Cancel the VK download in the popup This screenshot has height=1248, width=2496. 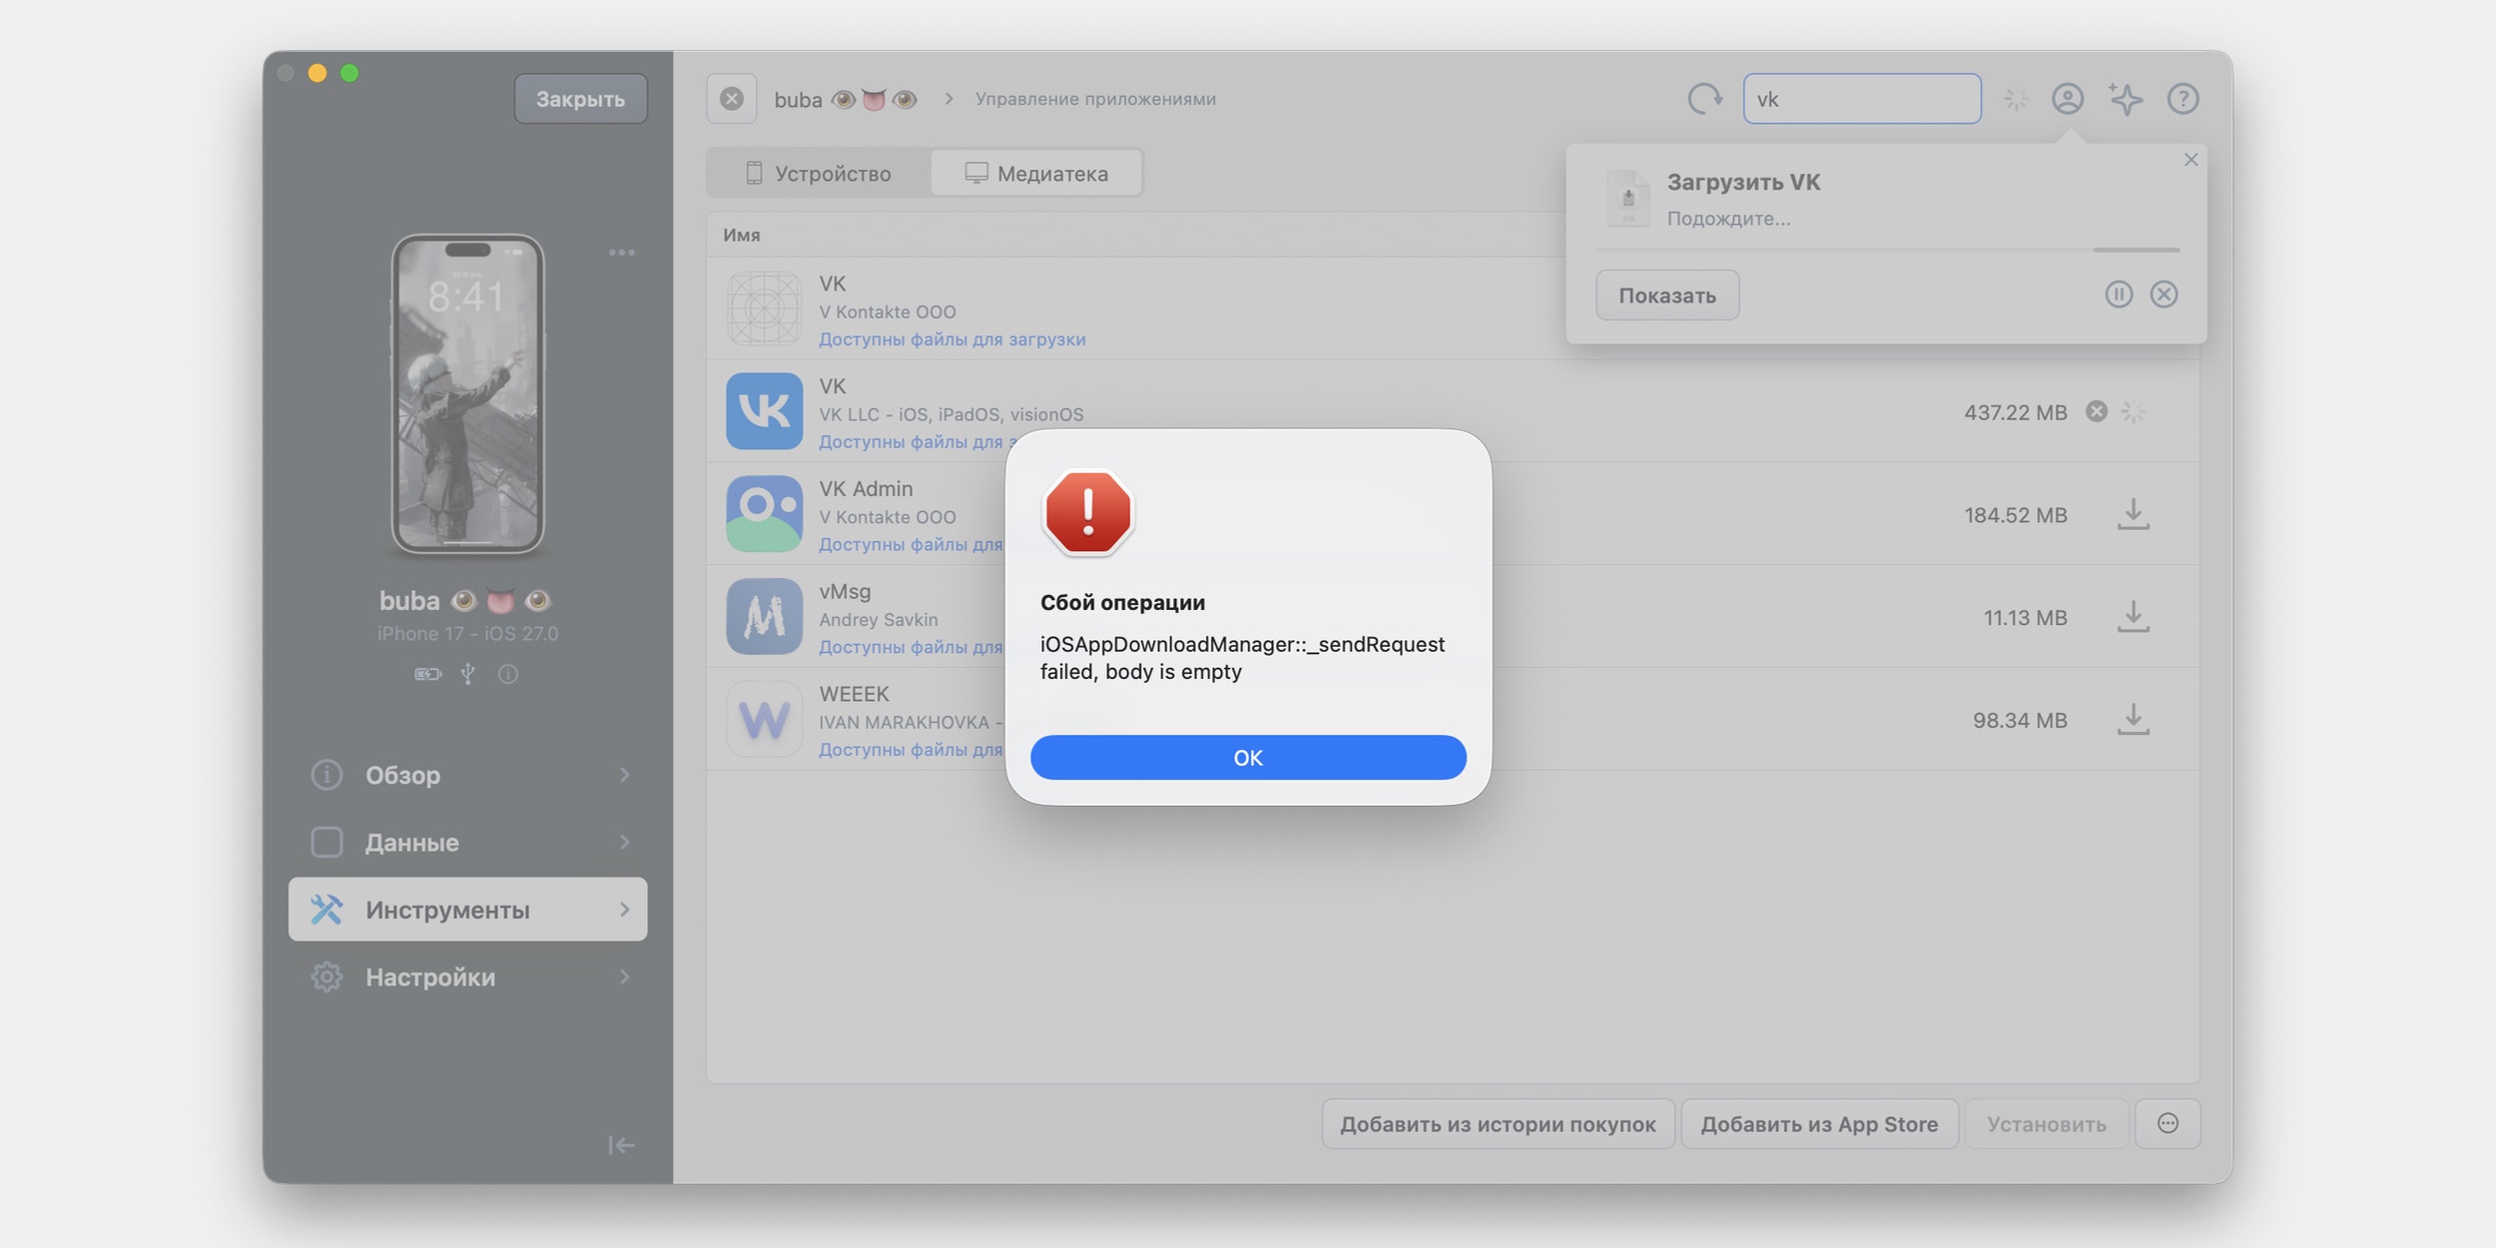[2165, 295]
